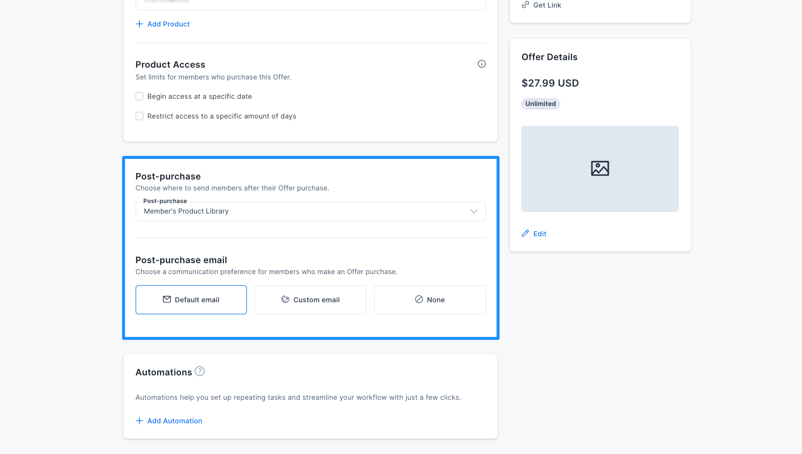The height and width of the screenshot is (454, 802).
Task: Open Member's Product Library destination selector
Action: [311, 211]
